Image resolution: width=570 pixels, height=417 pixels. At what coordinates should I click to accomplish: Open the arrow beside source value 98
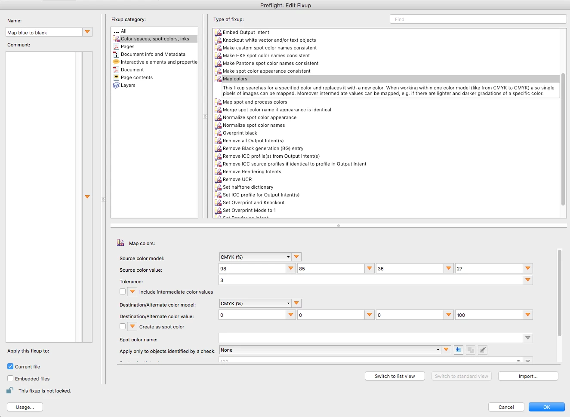291,268
